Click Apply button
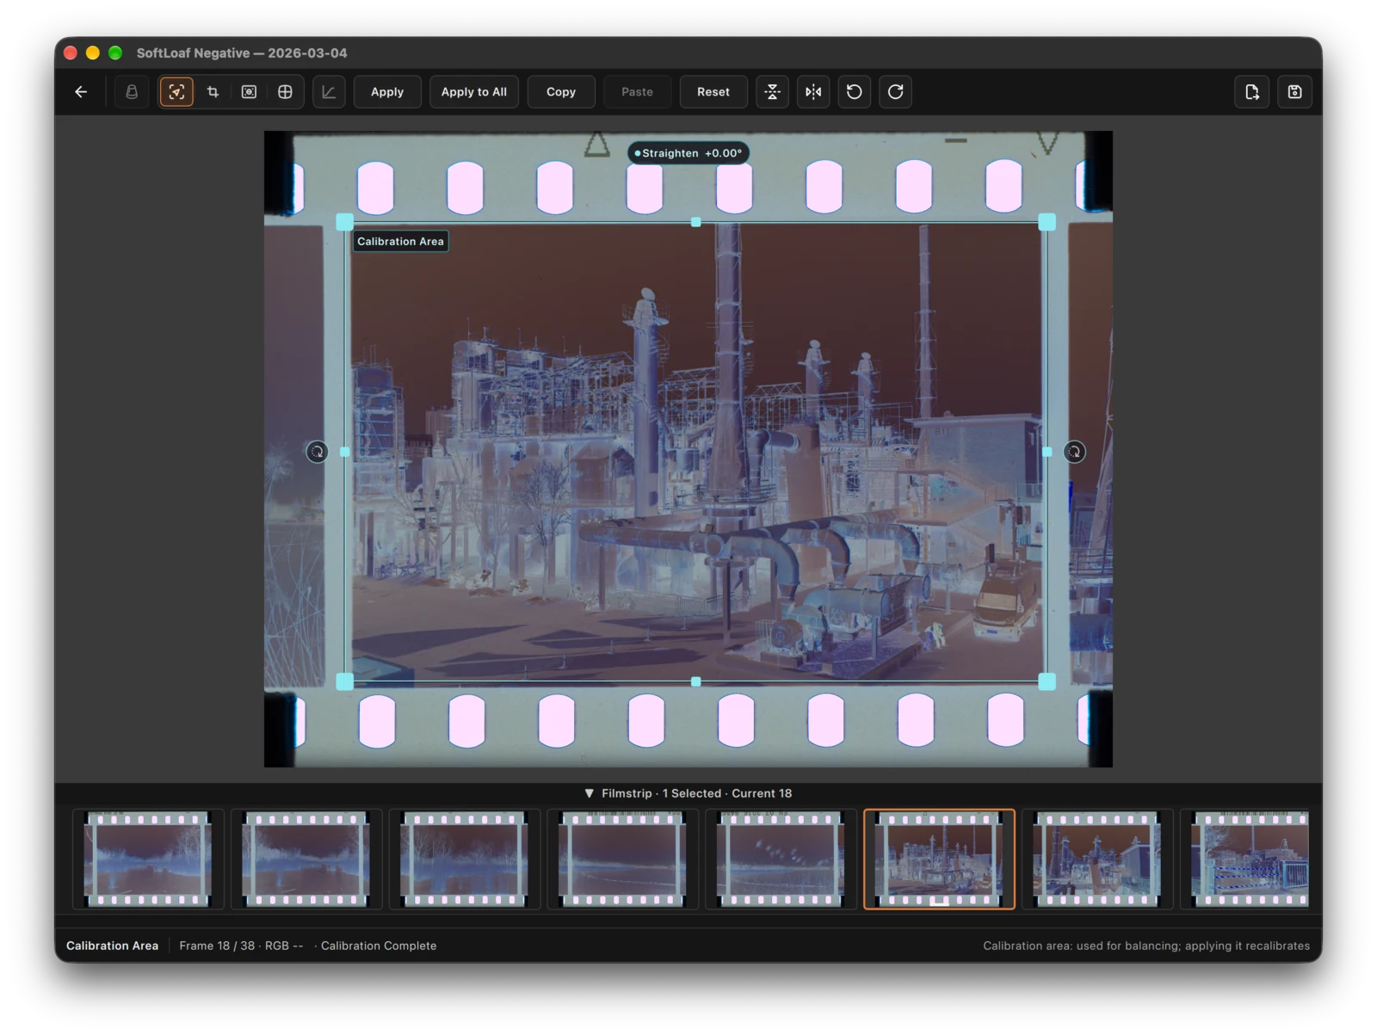The height and width of the screenshot is (1035, 1377). 387,92
